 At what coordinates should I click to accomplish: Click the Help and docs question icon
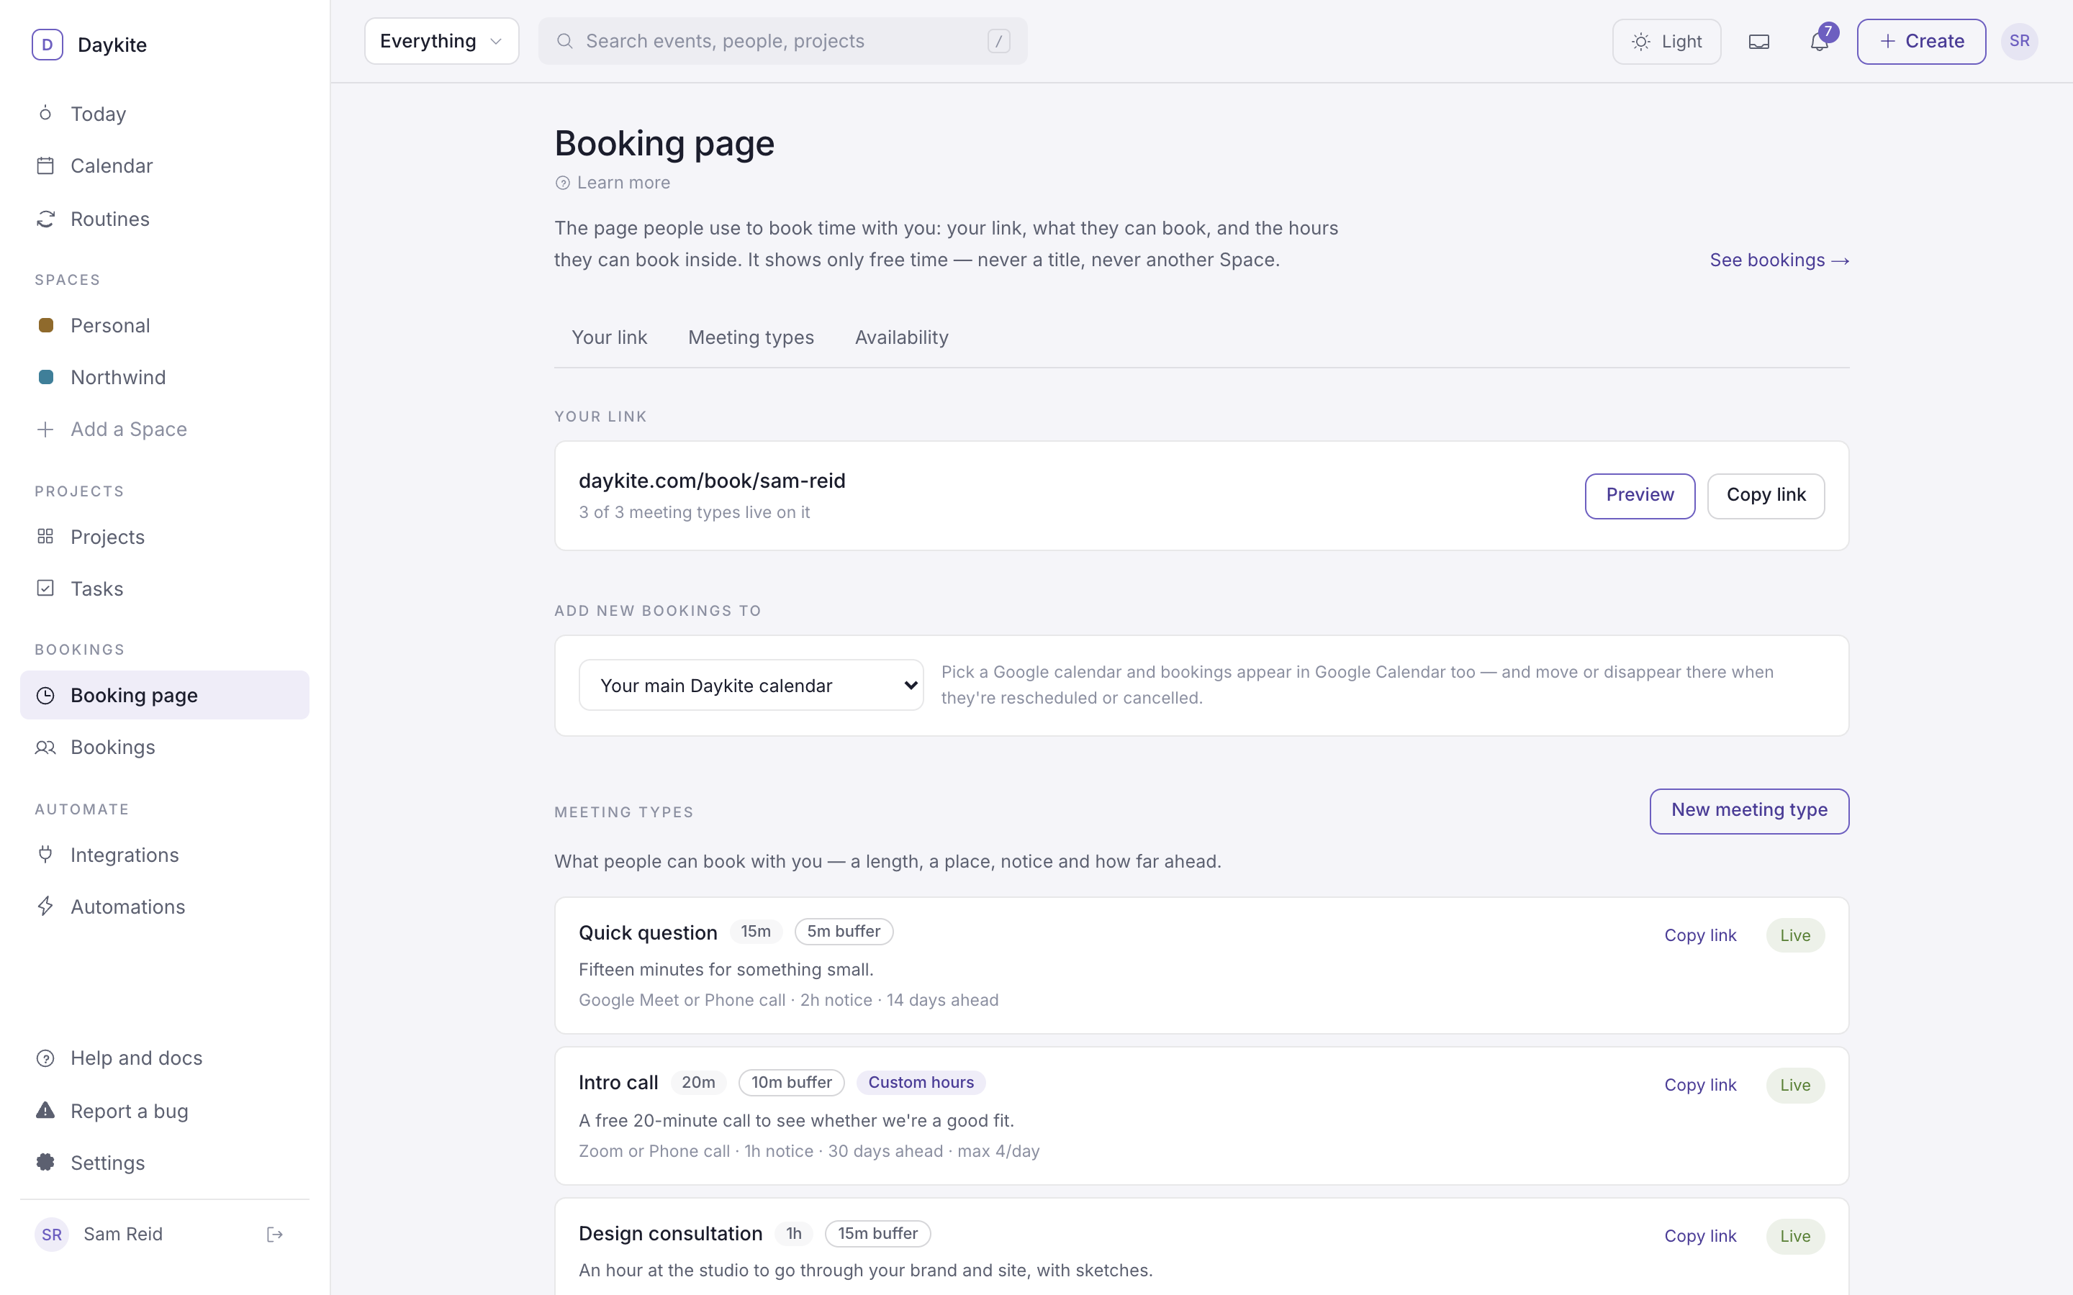45,1058
